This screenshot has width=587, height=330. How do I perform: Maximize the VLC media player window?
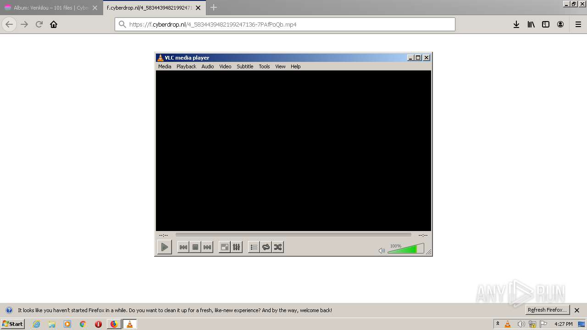pyautogui.click(x=418, y=58)
